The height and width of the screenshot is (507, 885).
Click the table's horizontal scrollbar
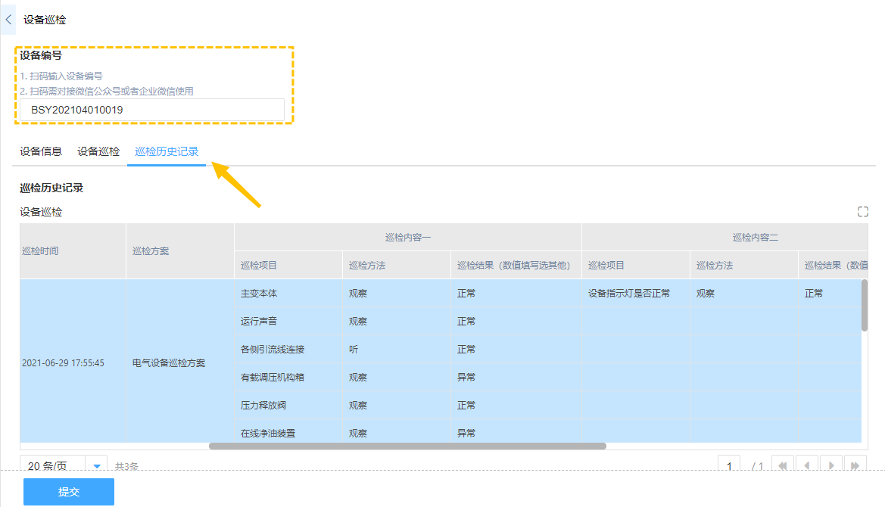(x=407, y=446)
